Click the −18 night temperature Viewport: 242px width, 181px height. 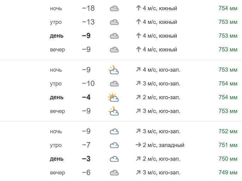pos(88,8)
